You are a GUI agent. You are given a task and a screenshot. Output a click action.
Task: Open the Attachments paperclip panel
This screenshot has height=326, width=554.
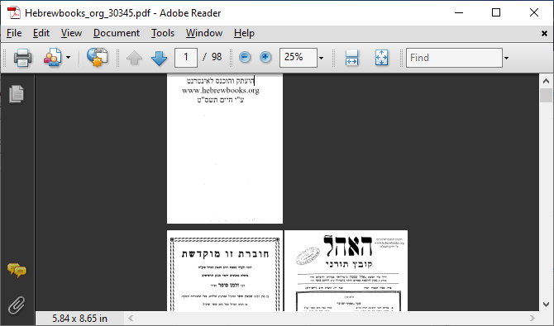point(17,305)
